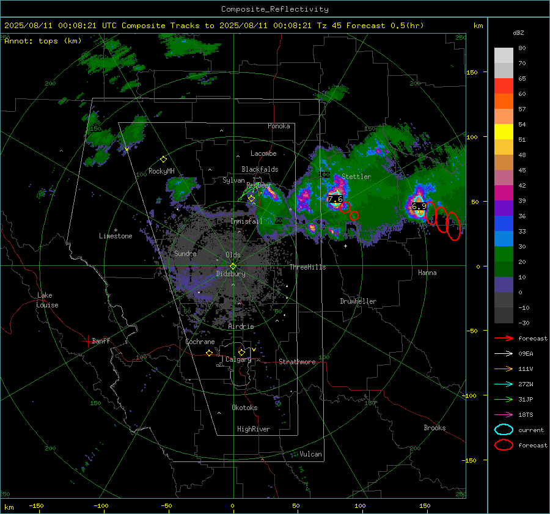This screenshot has width=550, height=514.
Task: Click the Sundre town label
Action: point(185,253)
